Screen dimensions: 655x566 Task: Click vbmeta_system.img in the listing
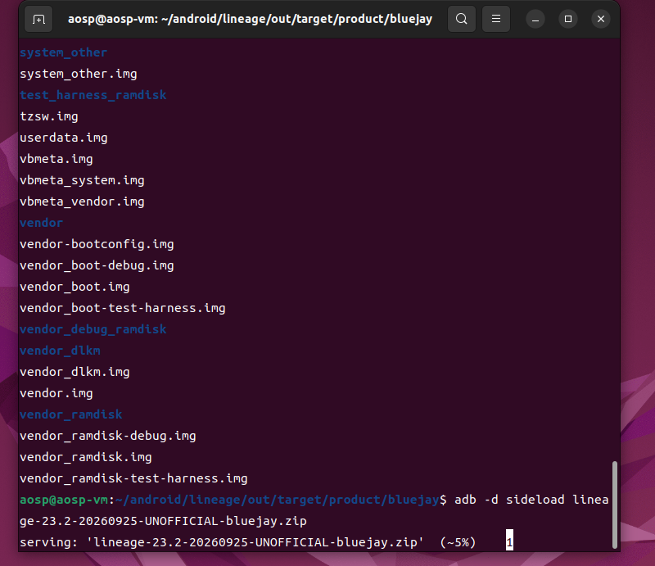82,180
